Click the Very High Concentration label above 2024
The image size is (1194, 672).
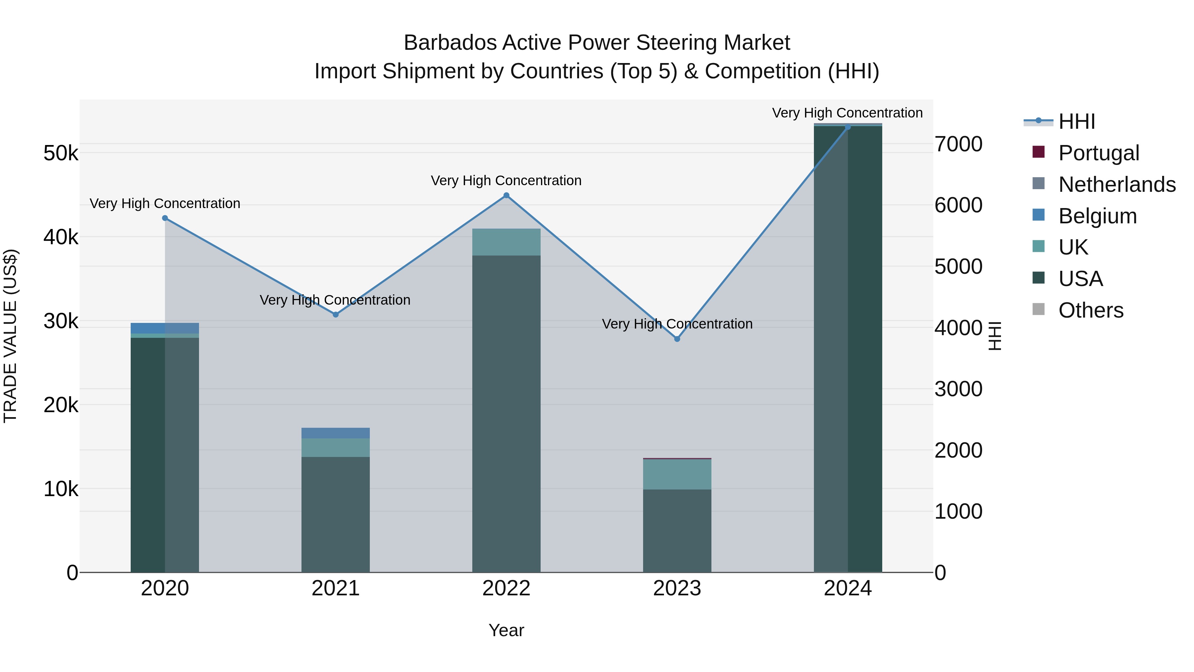pos(847,113)
